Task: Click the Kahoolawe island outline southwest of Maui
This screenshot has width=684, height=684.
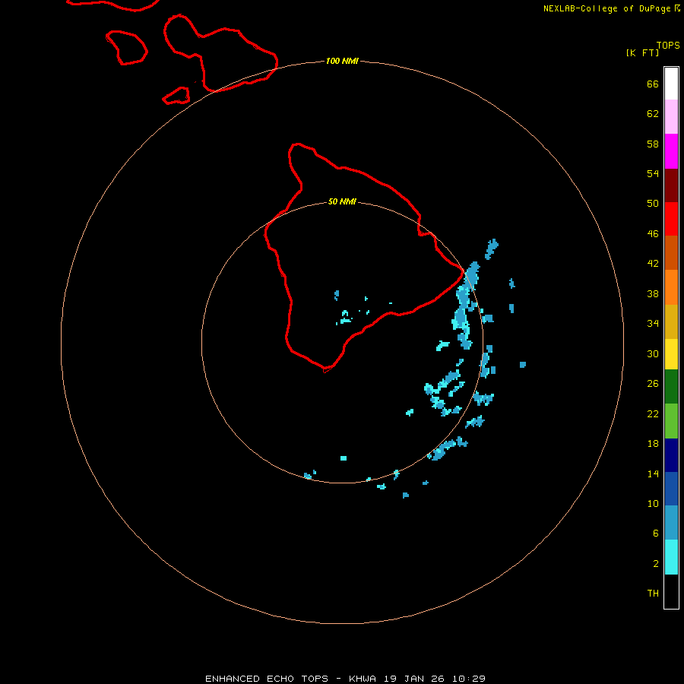Action: tap(176, 96)
